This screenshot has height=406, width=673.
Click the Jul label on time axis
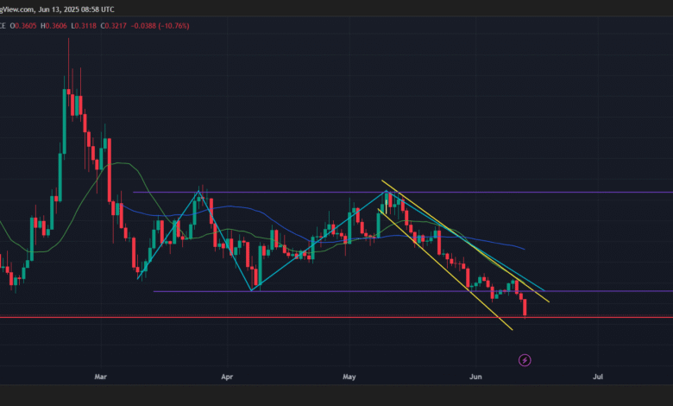point(597,377)
